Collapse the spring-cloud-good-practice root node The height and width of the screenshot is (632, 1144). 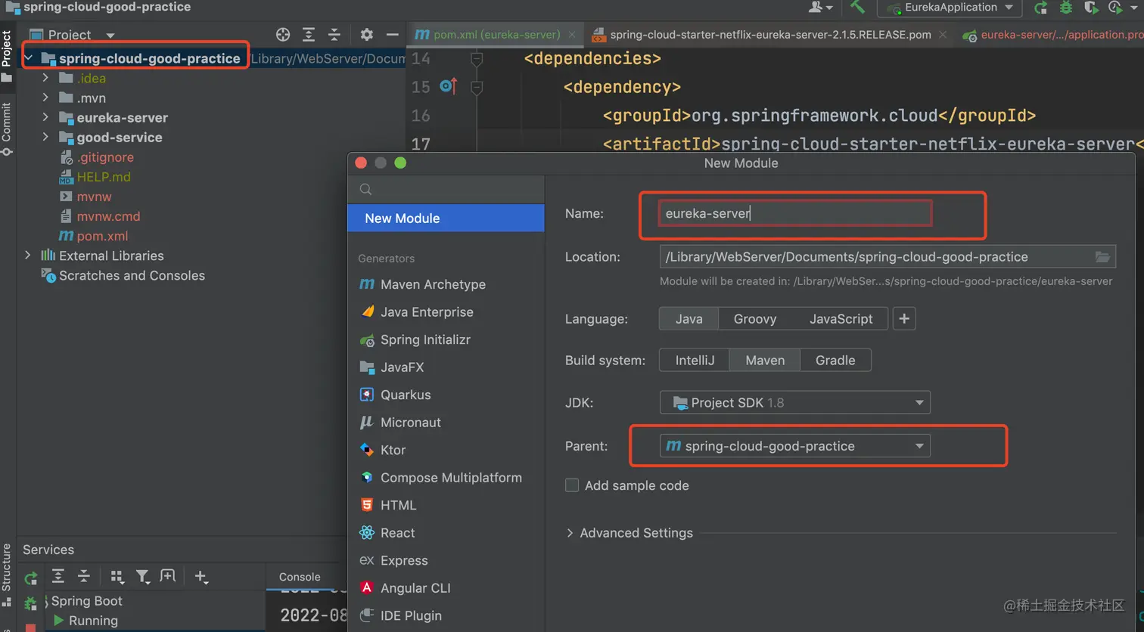pyautogui.click(x=28, y=58)
